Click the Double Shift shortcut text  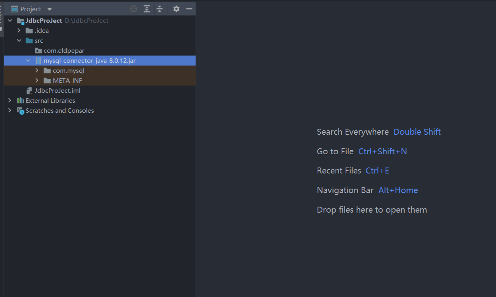click(417, 132)
